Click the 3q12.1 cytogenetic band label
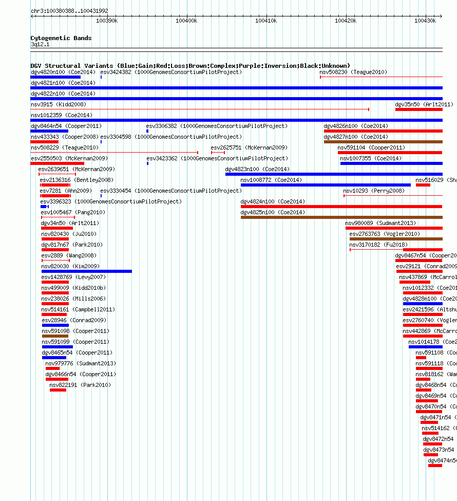The image size is (457, 501). 40,44
